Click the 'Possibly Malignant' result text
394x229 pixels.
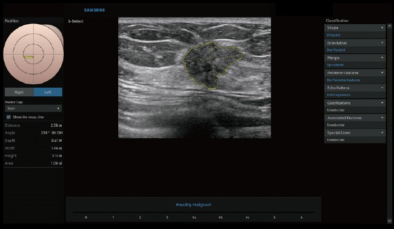pos(193,205)
